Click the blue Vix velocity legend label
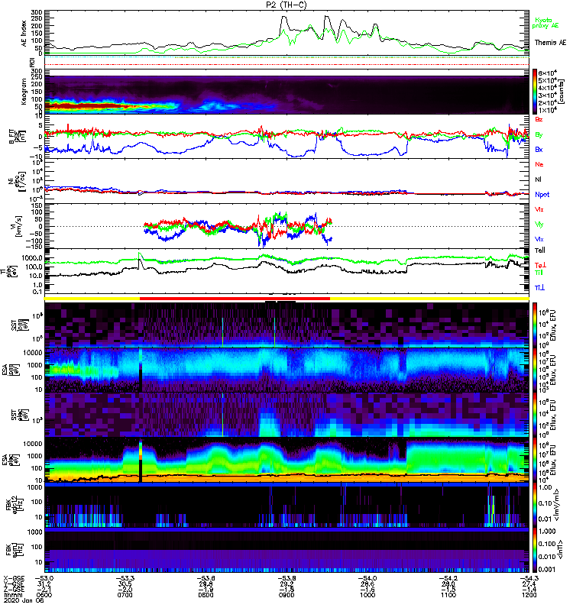 (539, 239)
